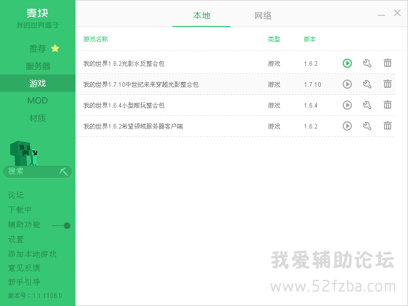Click the pickaxe search icon
The width and height of the screenshot is (408, 306).
pyautogui.click(x=63, y=171)
